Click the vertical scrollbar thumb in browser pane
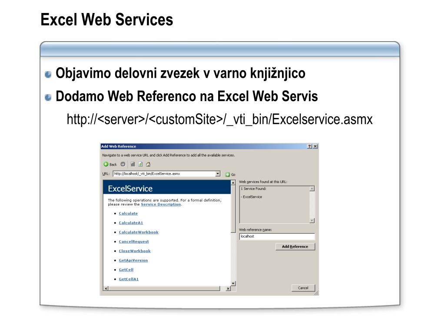 tap(233, 209)
